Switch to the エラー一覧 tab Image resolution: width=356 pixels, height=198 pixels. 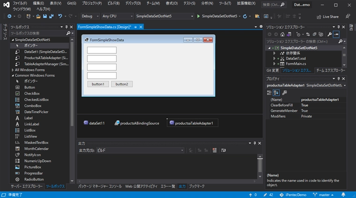pos(167,186)
